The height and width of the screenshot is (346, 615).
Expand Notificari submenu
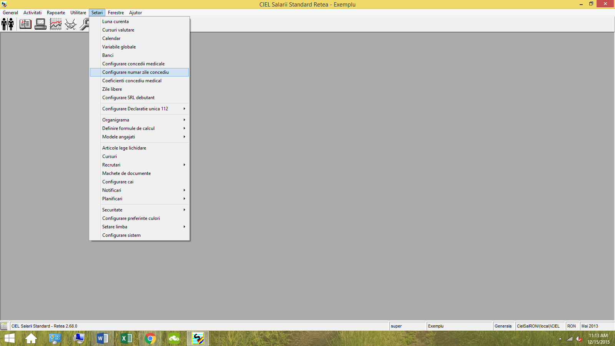click(139, 190)
